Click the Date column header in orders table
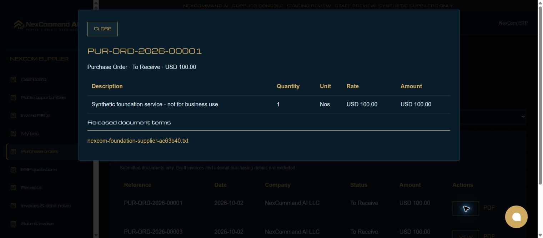This screenshot has width=543, height=238. point(220,185)
